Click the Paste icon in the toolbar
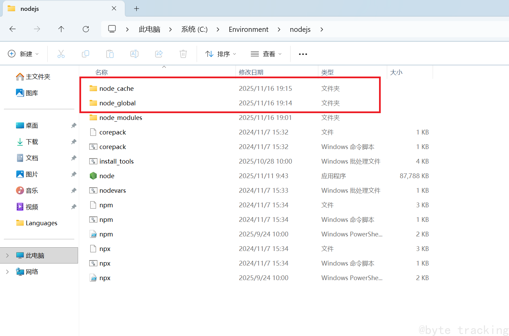The height and width of the screenshot is (336, 509). tap(110, 54)
